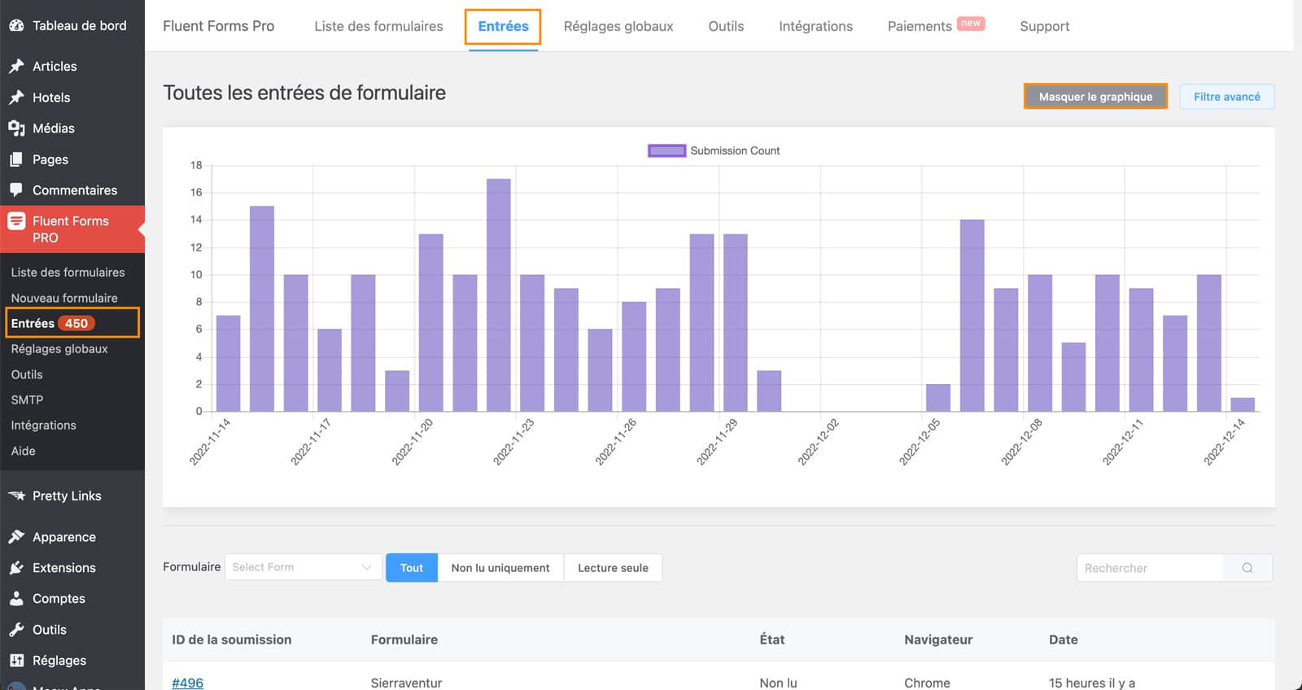Hide chart with Masquer le graphique
The image size is (1302, 690).
[1095, 97]
